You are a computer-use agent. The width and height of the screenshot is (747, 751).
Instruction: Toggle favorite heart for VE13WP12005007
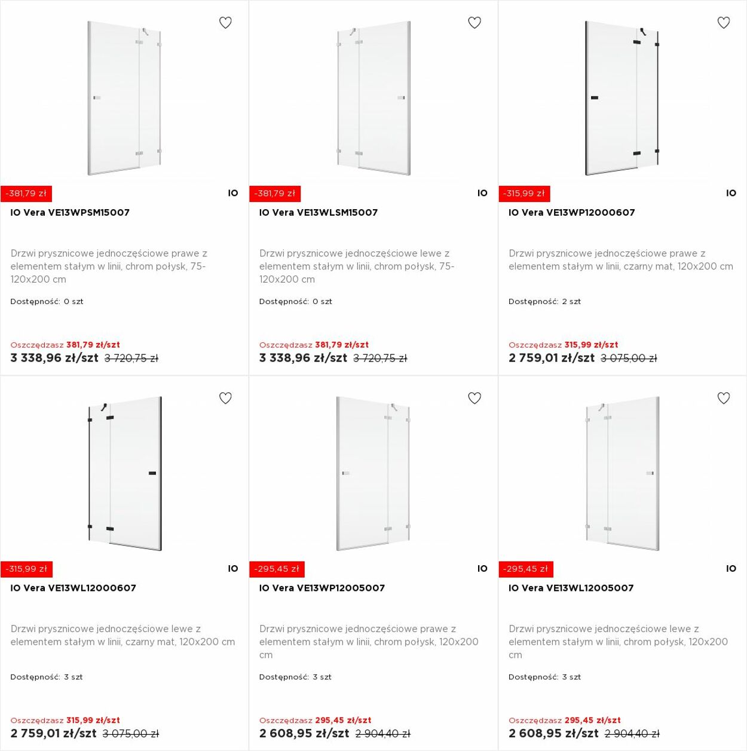pyautogui.click(x=474, y=398)
